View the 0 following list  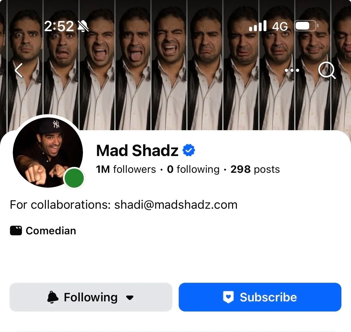tap(193, 169)
